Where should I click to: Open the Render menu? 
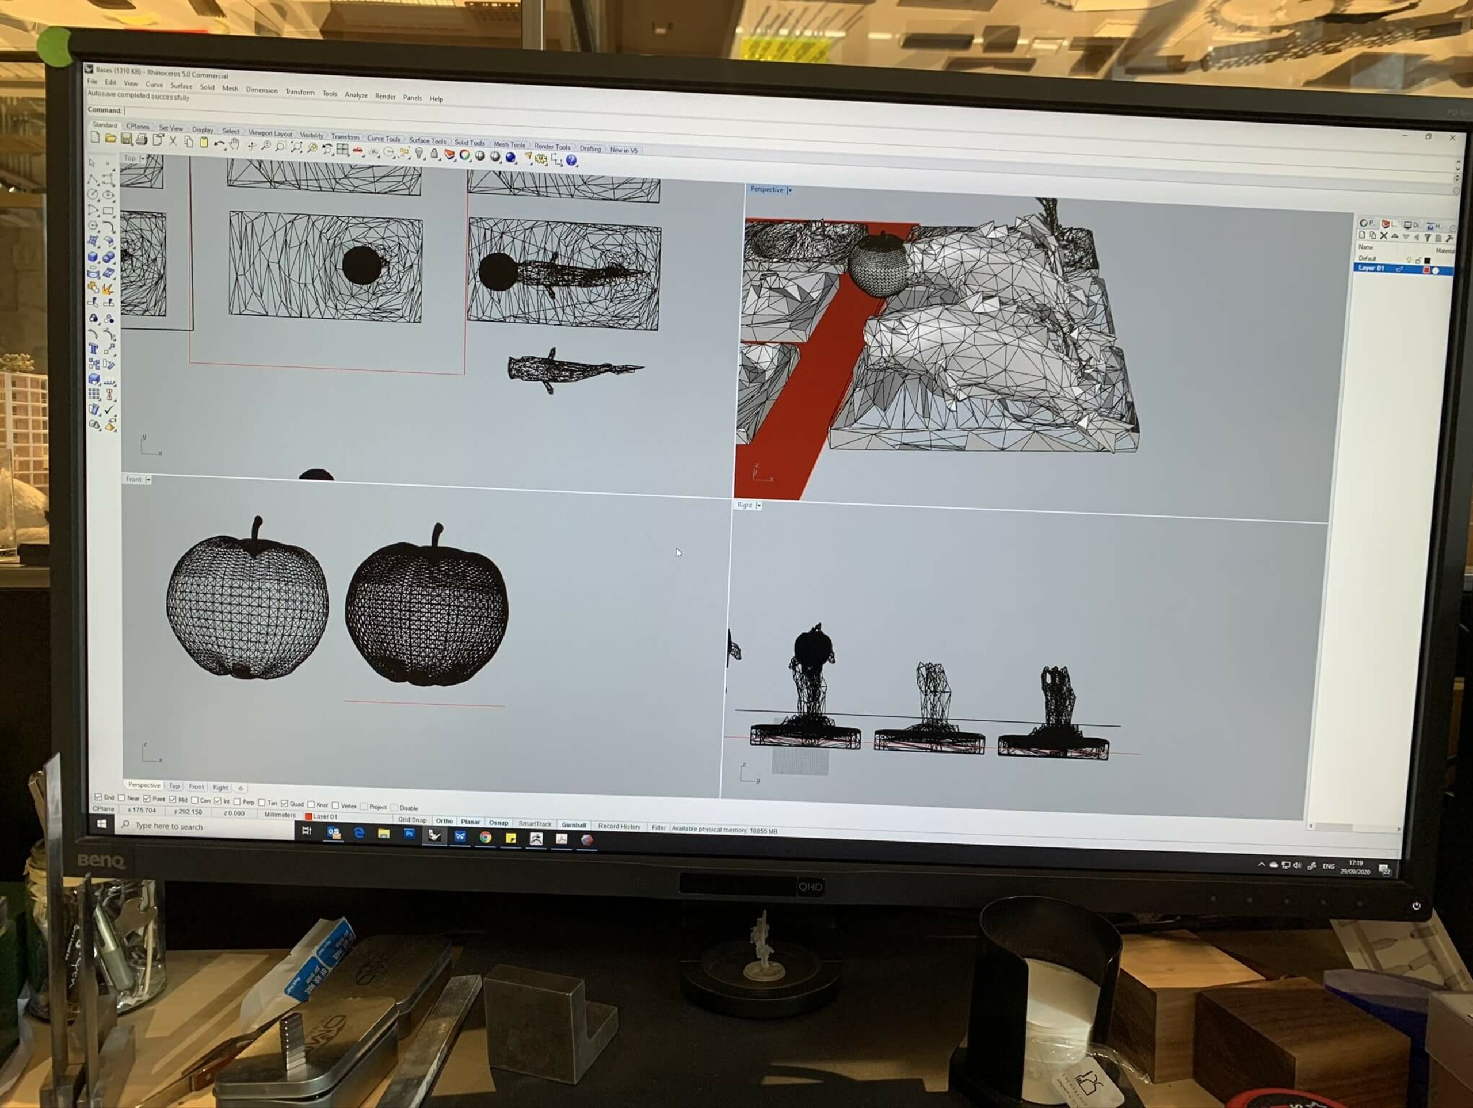[x=385, y=96]
